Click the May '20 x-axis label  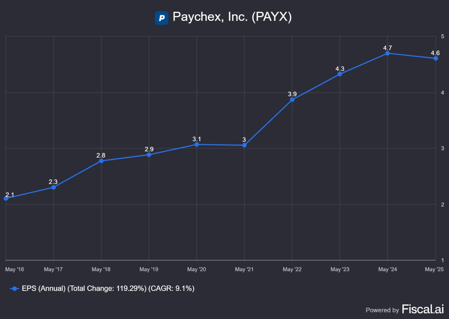tap(197, 269)
